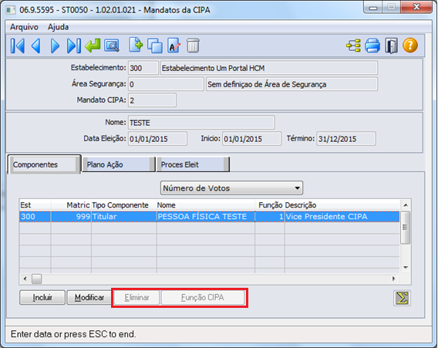Screen dimensions: 438x348
Task: Click the Modificar button
Action: point(89,297)
